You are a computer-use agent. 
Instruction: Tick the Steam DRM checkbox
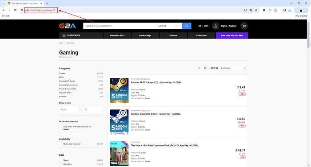[61, 160]
